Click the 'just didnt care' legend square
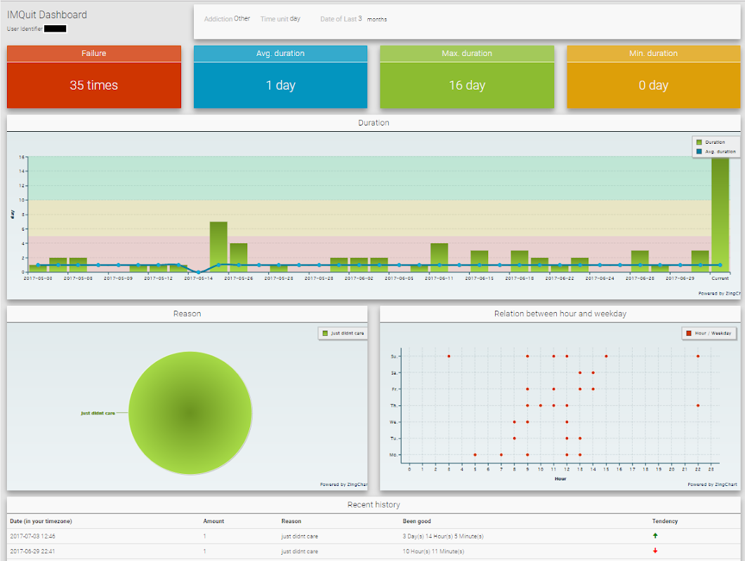Viewport: 745px width, 561px height. 324,334
